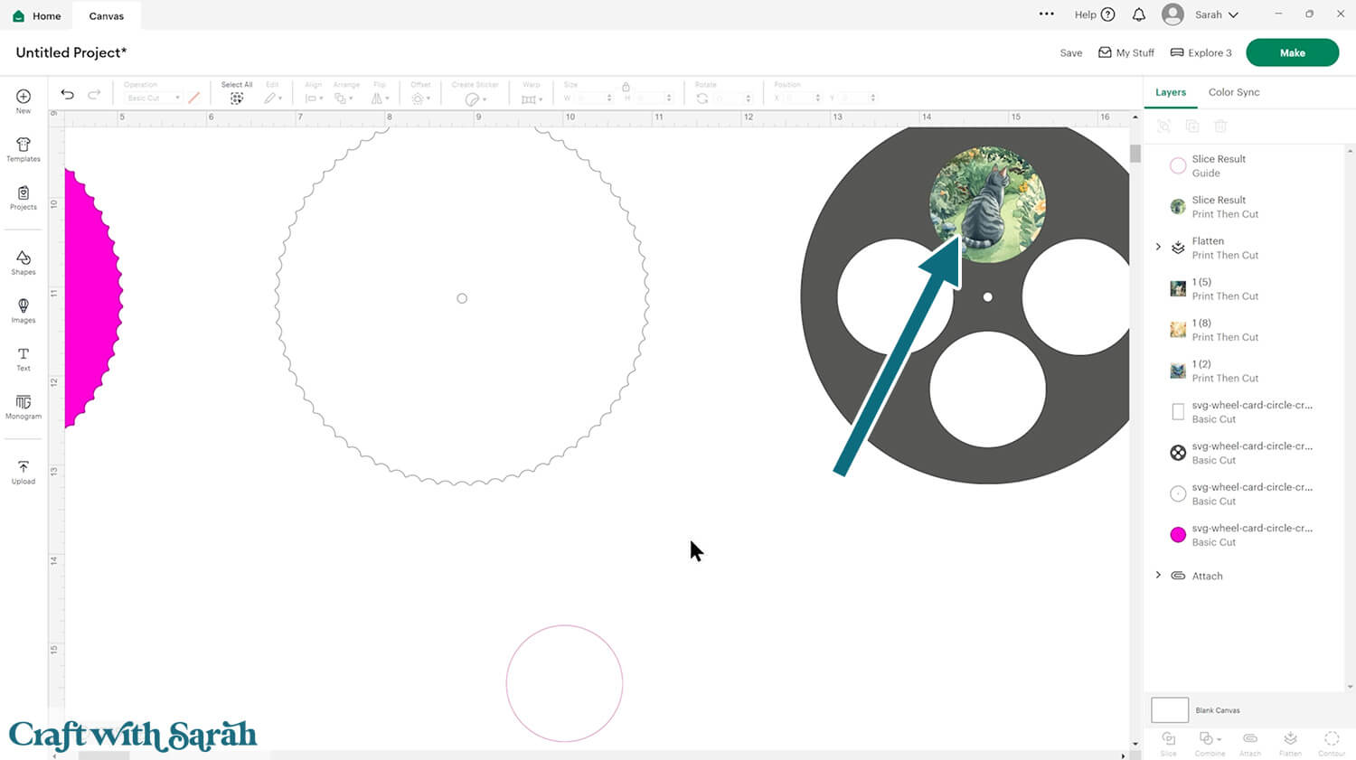Viewport: 1356px width, 760px height.
Task: Click the Delete trash icon in Layers
Action: [1220, 127]
